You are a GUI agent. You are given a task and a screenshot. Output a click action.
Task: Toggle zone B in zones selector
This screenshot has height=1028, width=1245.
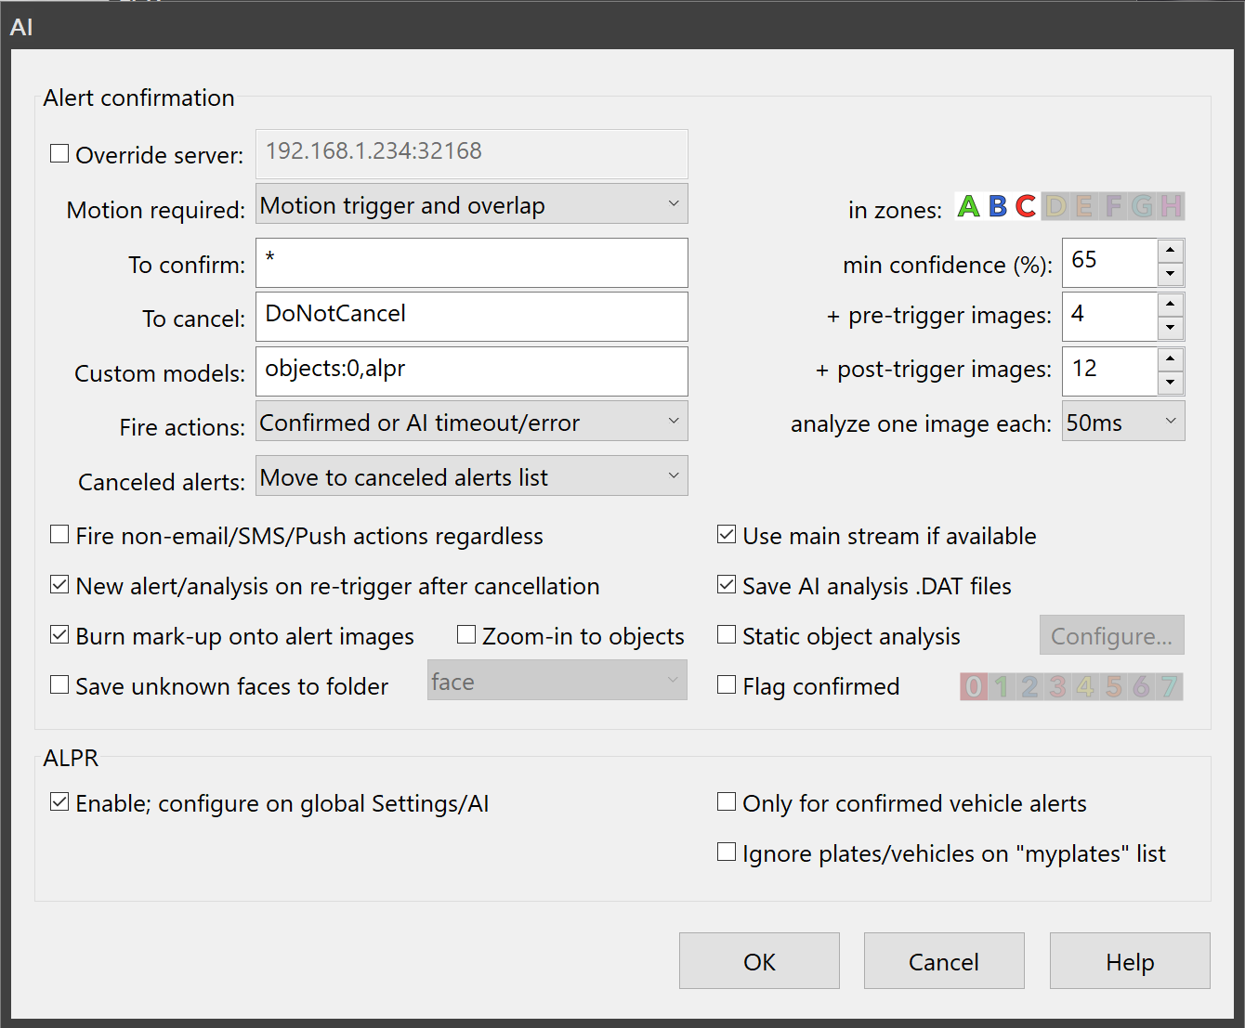tap(998, 206)
